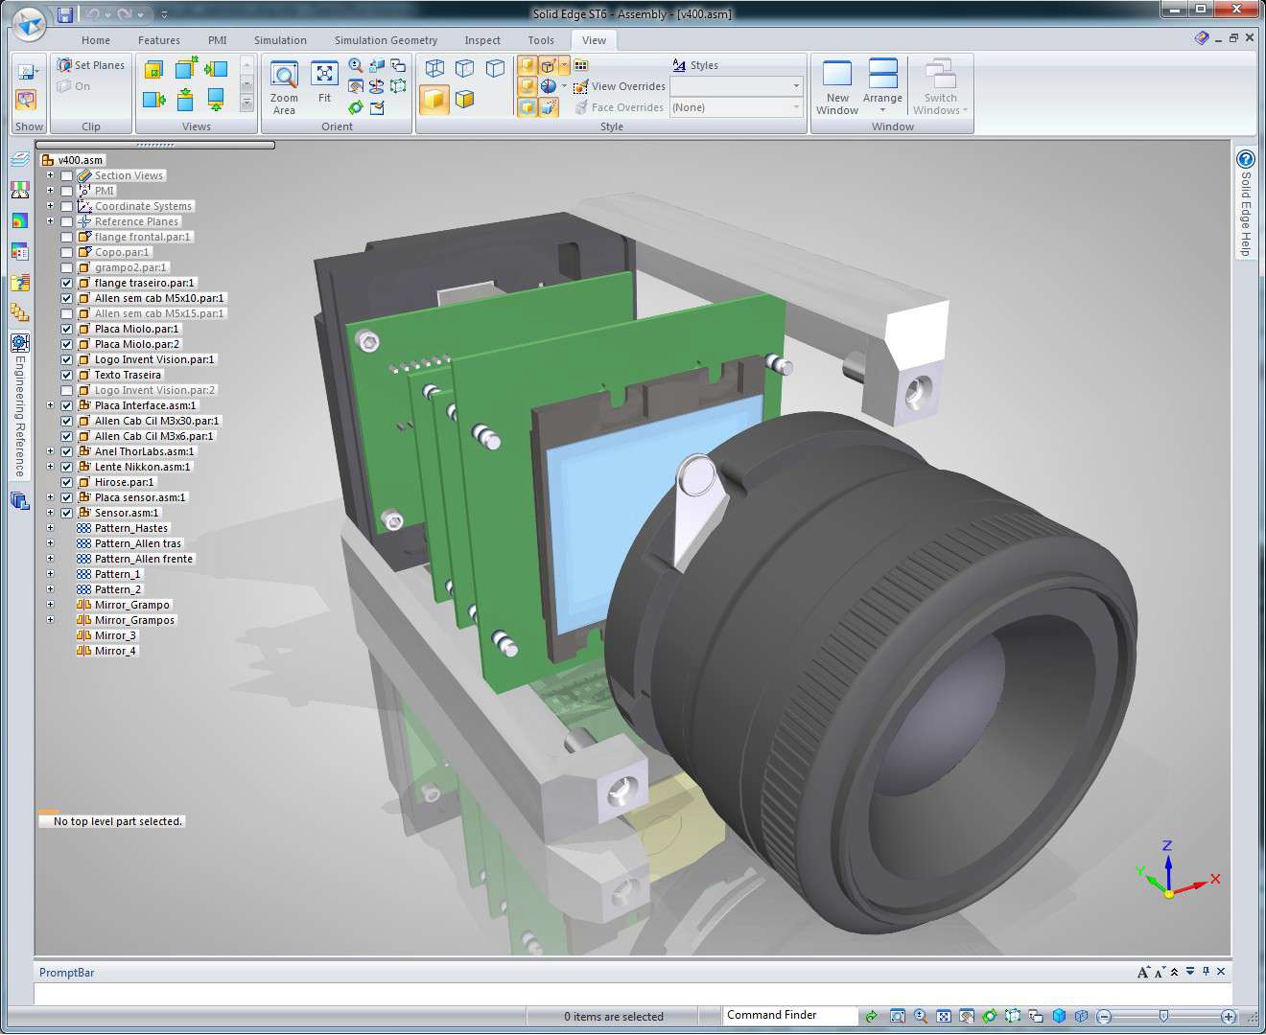
Task: Select Mirror_4 in the assembly tree
Action: pos(115,652)
